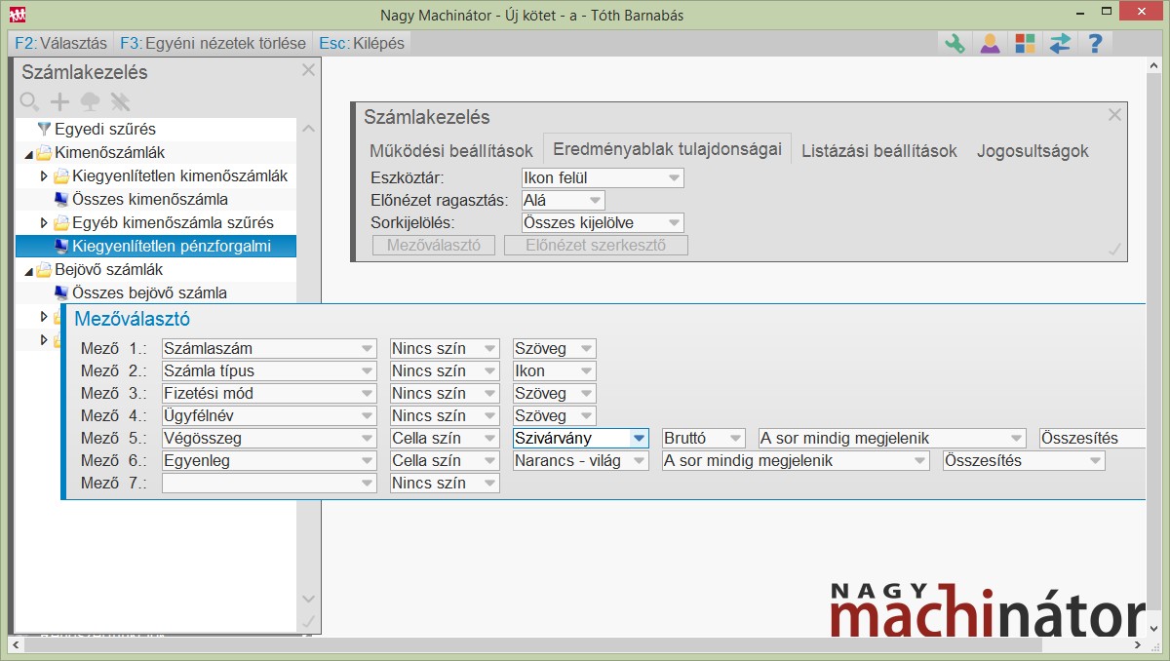Open the green wrench settings icon
Image resolution: width=1170 pixels, height=661 pixels.
coord(955,43)
